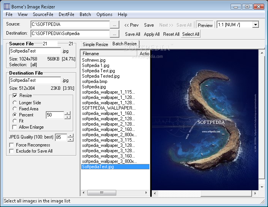This screenshot has height=207, width=268.
Task: Click the preview scroll up arrow
Action: coord(262,53)
